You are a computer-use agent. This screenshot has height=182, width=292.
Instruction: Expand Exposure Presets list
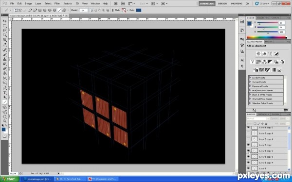[250, 86]
